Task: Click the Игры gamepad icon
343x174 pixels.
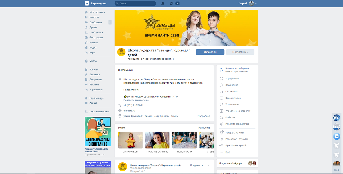Action: click(86, 53)
